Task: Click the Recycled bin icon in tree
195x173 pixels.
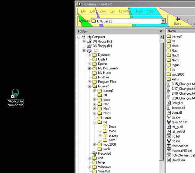Action: point(95,153)
